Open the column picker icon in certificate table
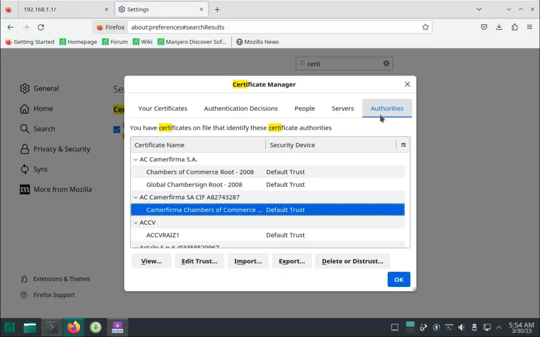Viewport: 540px width, 337px height. [x=403, y=145]
